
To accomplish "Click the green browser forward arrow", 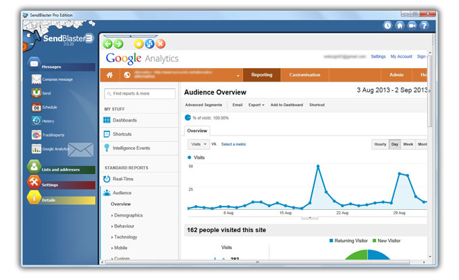I will pos(118,44).
